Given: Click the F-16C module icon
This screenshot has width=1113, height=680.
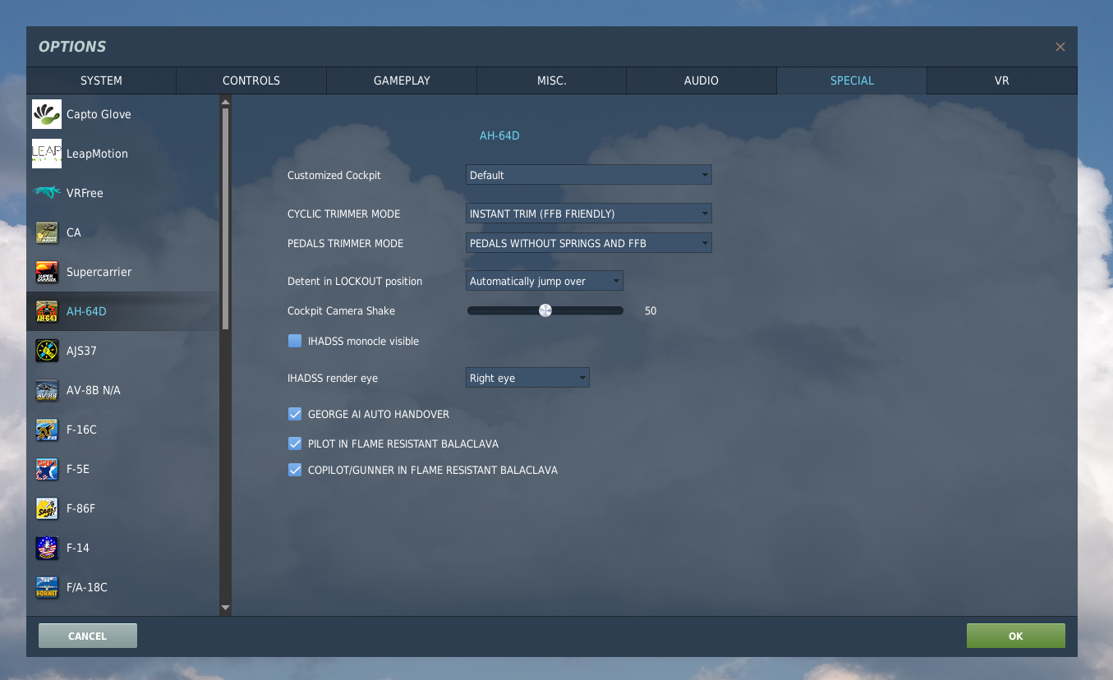Looking at the screenshot, I should pyautogui.click(x=47, y=430).
